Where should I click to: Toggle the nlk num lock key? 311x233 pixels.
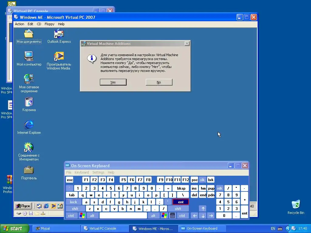pos(220,188)
